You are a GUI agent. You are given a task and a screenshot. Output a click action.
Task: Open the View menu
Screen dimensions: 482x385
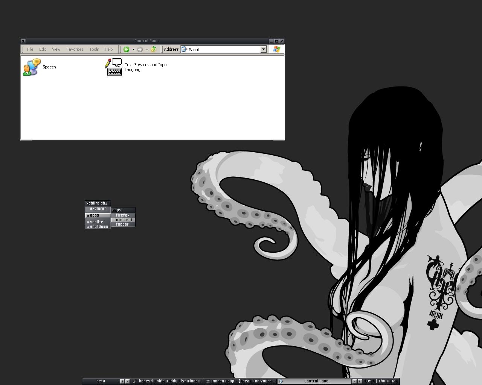[x=56, y=49]
